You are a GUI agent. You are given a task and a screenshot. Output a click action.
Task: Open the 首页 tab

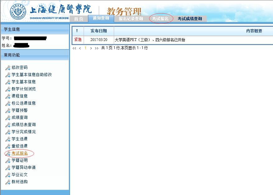pyautogui.click(x=79, y=19)
